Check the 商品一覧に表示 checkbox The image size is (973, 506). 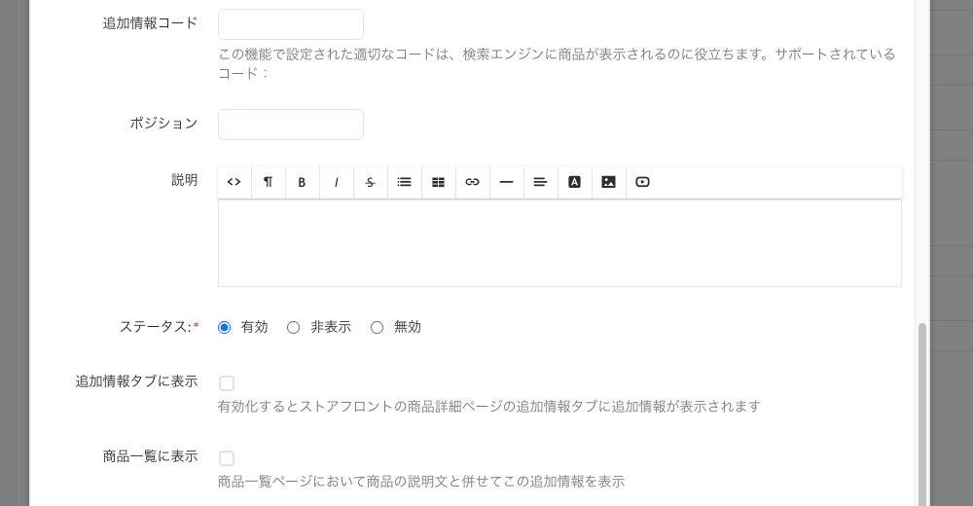pyautogui.click(x=227, y=458)
